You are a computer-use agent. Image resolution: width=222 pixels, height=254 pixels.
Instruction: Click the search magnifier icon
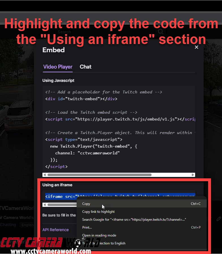[160, 32]
